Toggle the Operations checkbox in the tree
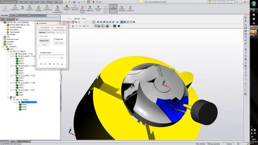The width and height of the screenshot is (258, 145). [x=4, y=47]
